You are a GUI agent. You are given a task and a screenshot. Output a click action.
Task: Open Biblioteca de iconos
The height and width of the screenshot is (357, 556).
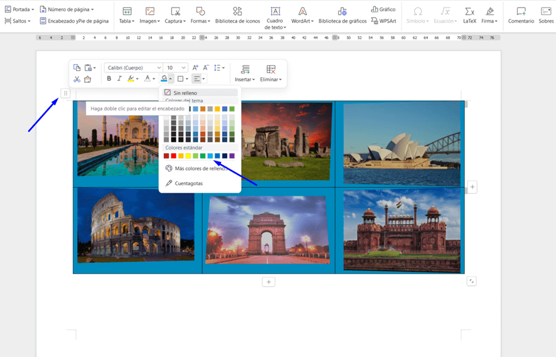(237, 15)
